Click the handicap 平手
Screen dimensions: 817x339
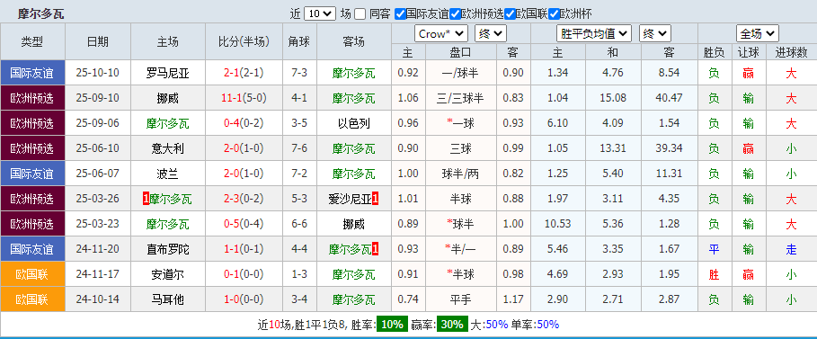pos(460,299)
